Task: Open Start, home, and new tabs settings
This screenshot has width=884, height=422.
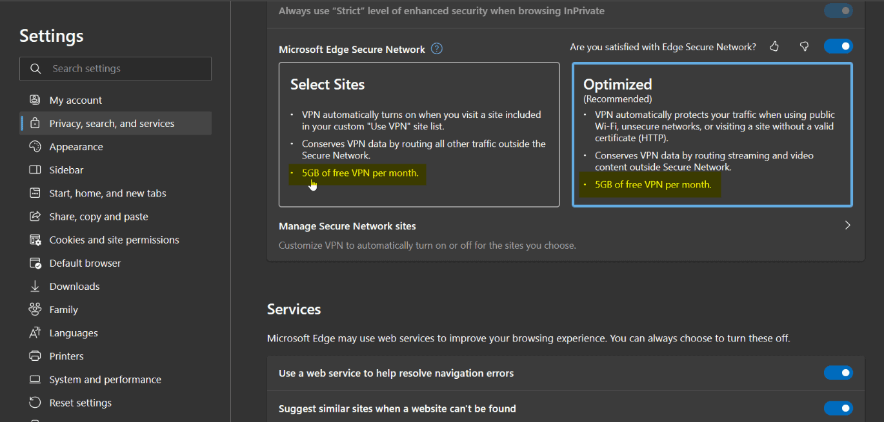Action: click(x=116, y=193)
